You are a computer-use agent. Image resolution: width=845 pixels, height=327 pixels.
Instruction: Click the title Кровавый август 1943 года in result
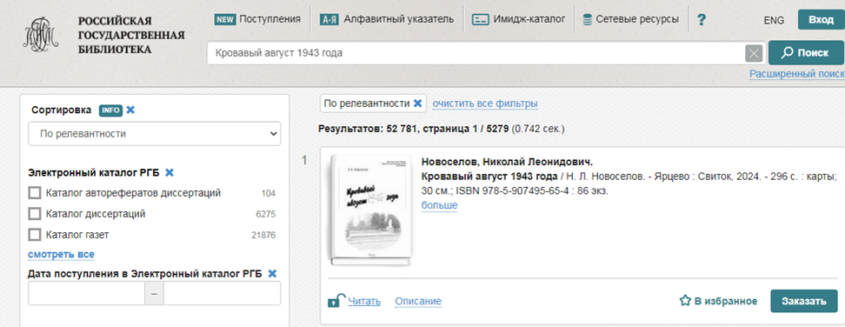489,177
